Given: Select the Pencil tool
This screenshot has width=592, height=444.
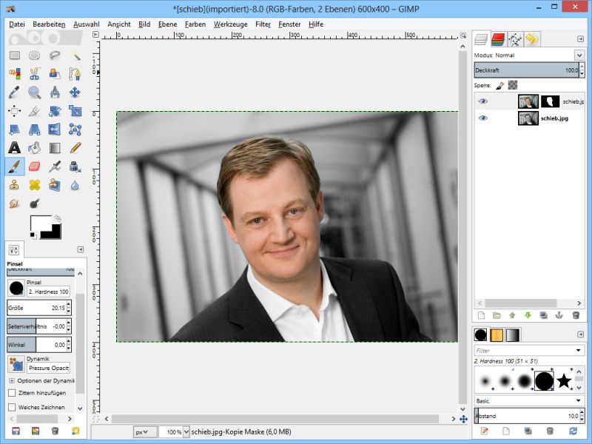Looking at the screenshot, I should [75, 148].
